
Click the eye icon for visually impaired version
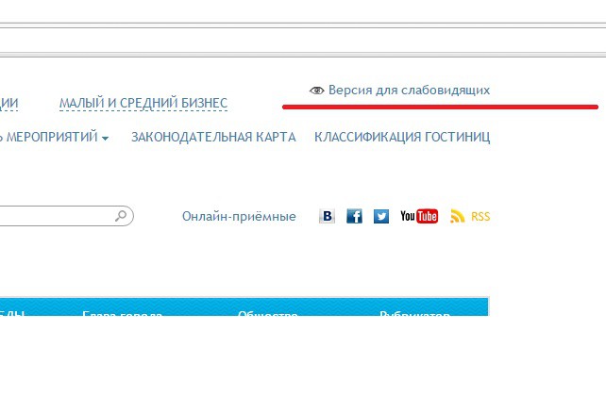(317, 91)
